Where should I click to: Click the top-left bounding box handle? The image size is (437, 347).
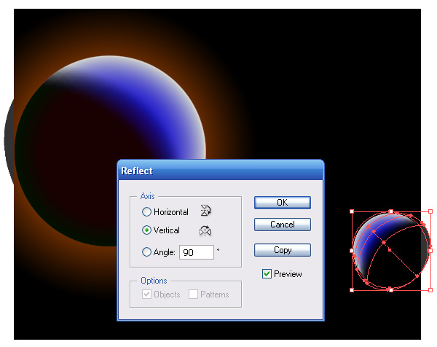click(x=352, y=211)
